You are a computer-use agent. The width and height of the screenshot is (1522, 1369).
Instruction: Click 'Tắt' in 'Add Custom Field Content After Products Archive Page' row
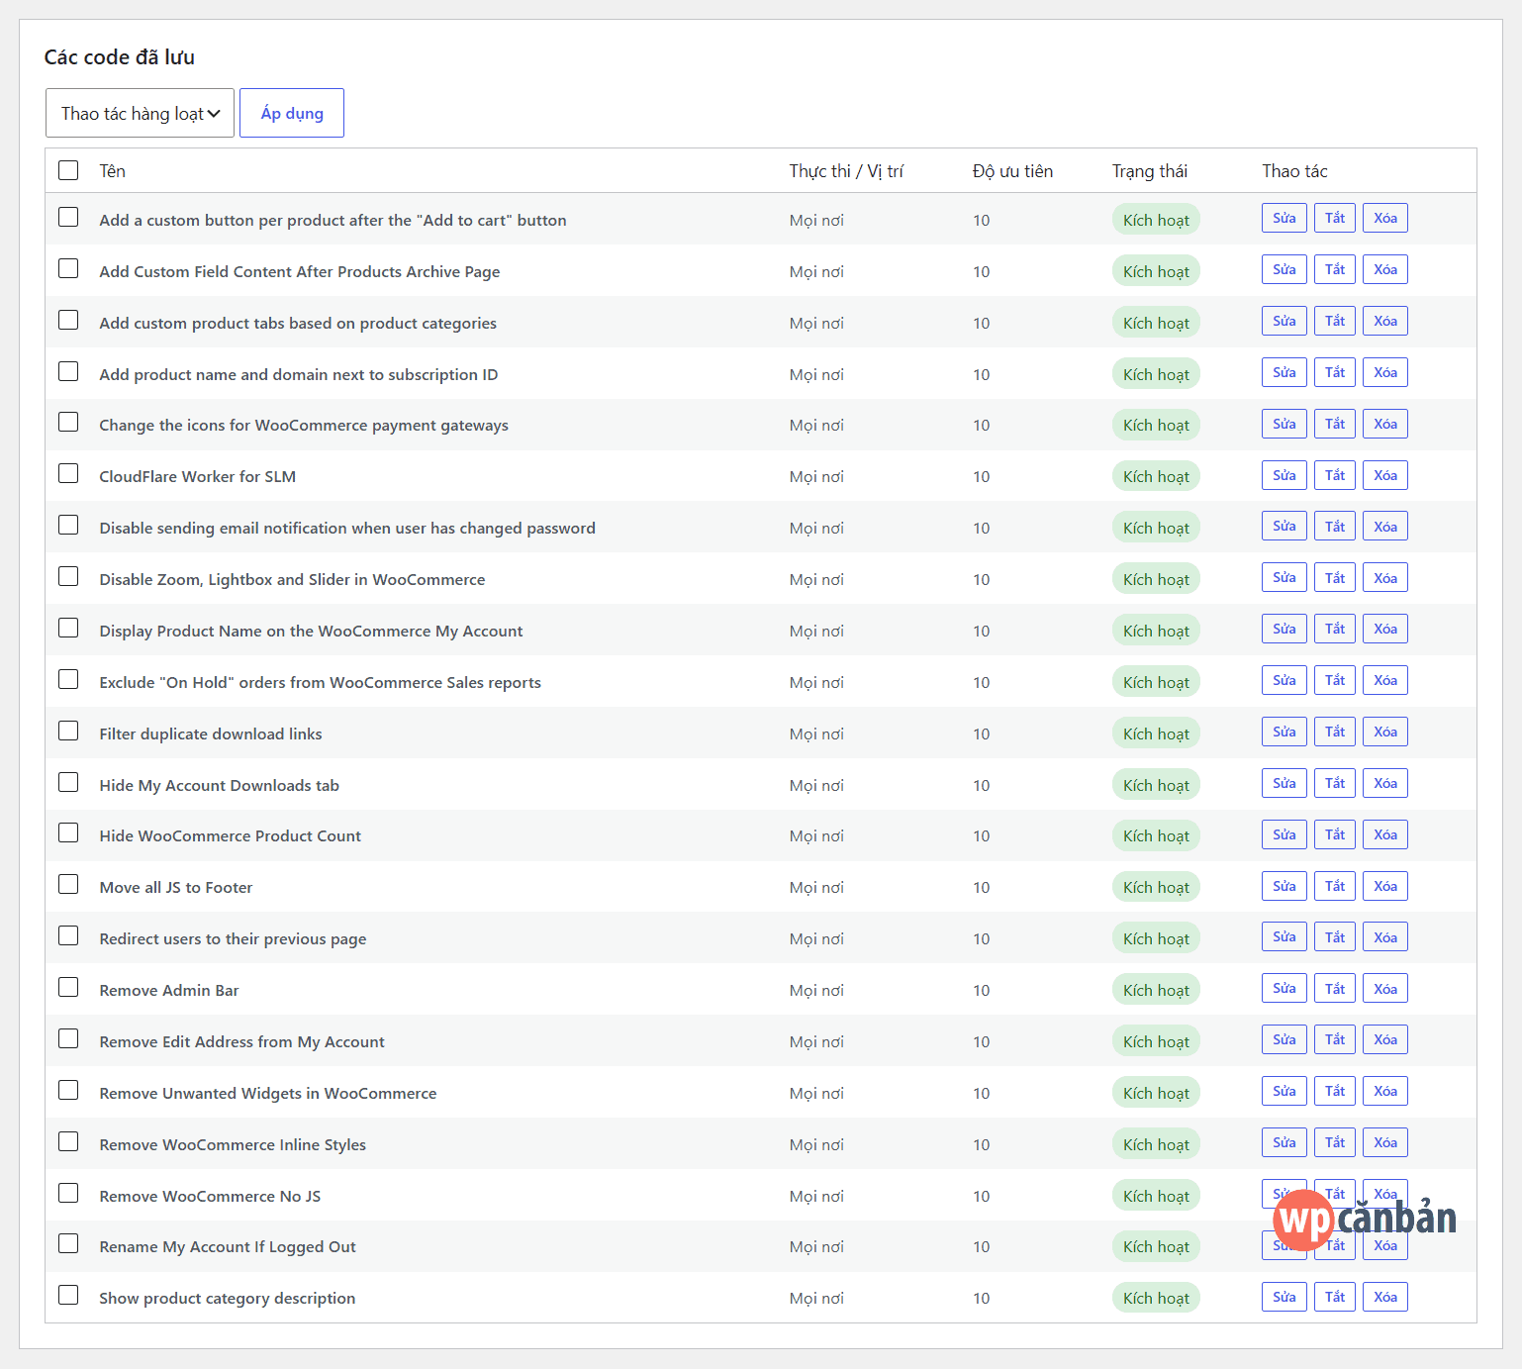(1335, 269)
